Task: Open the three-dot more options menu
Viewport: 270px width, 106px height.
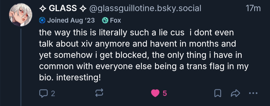Action: 253,93
